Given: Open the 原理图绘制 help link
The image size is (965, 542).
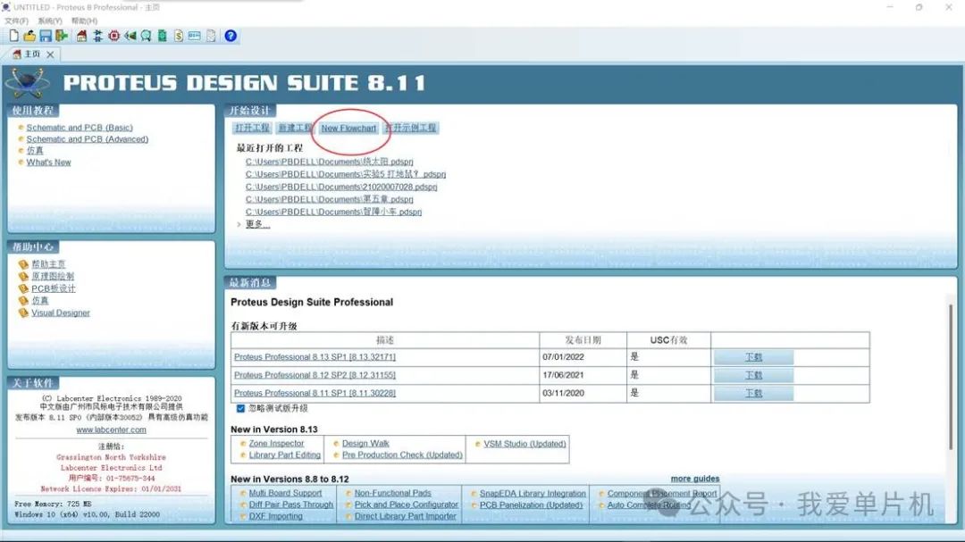Looking at the screenshot, I should click(x=53, y=276).
